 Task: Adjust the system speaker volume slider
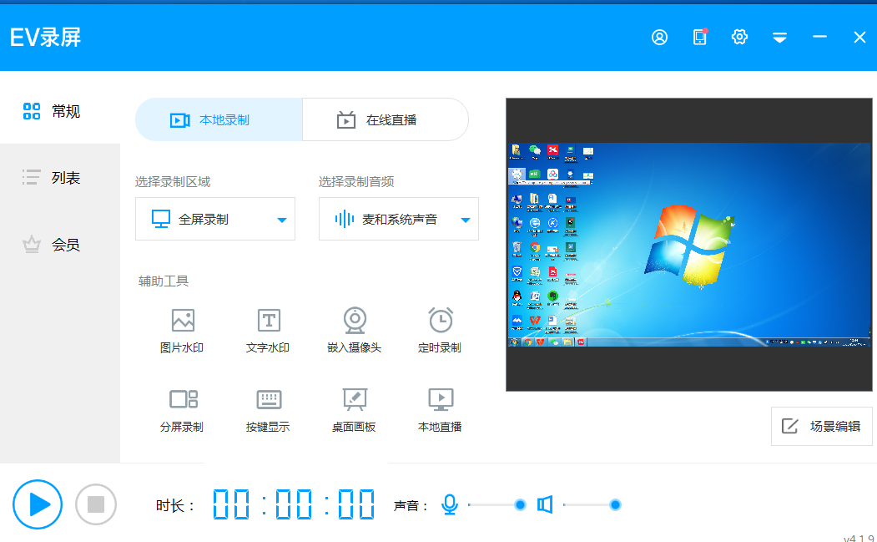coord(592,505)
